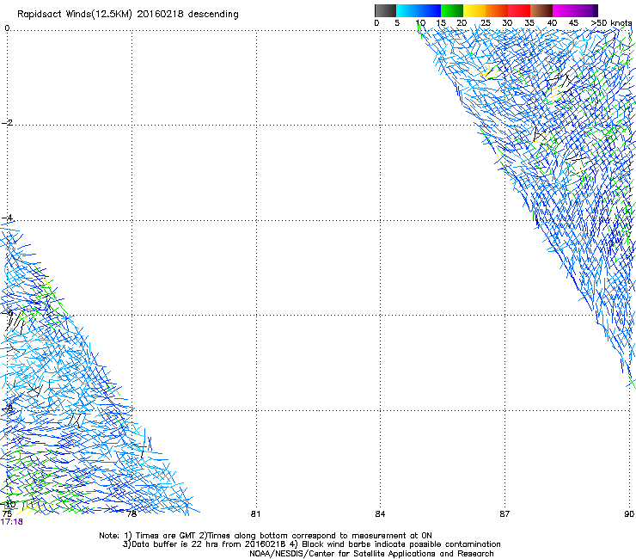Click the purple '17:18' swath time stamp
Screen dimensions: 636x559
click(12, 522)
